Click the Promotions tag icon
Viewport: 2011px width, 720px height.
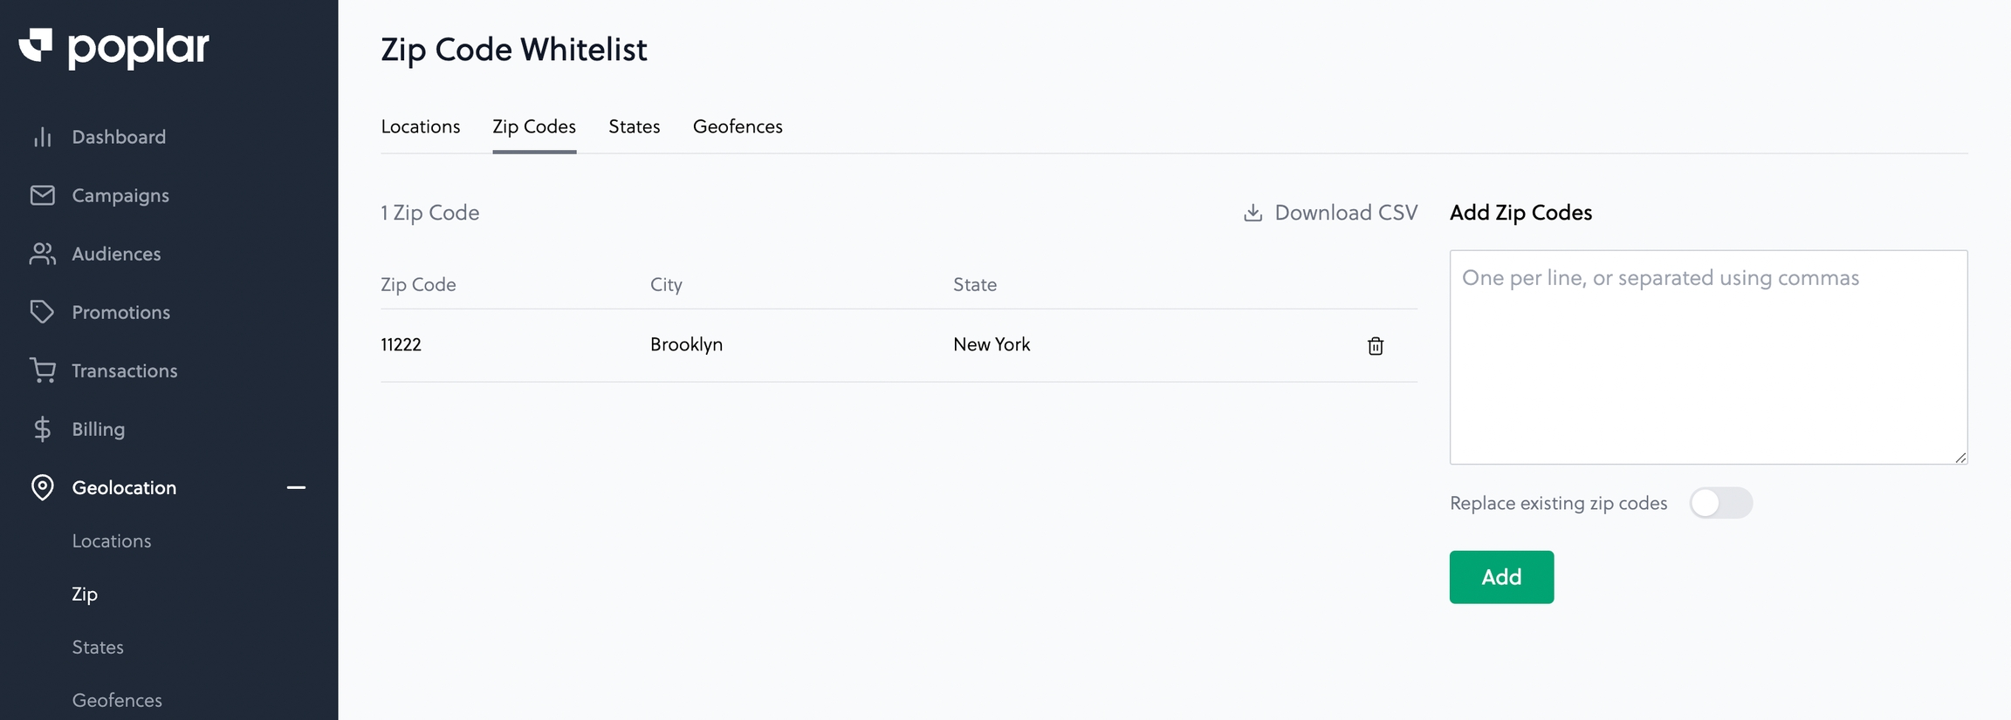(x=42, y=312)
